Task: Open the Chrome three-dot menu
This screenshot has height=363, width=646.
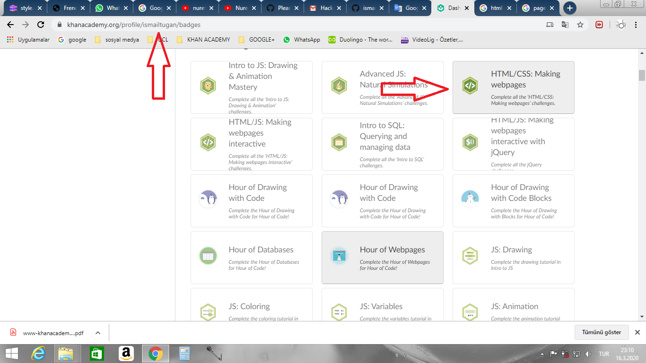Action: 636,25
